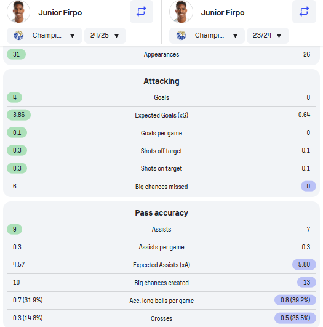Click left Junior Firpo player photo
The height and width of the screenshot is (327, 323).
[18, 12]
